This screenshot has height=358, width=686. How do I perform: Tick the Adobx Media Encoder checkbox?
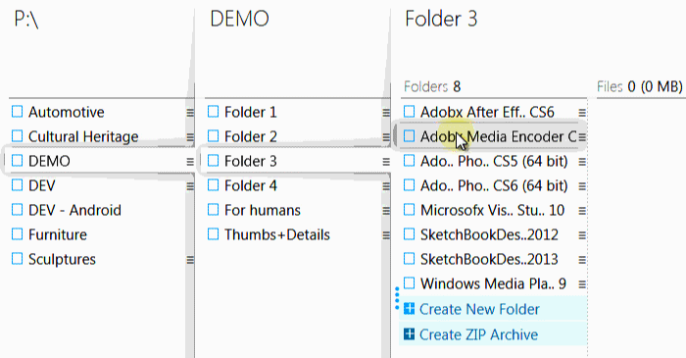(409, 136)
